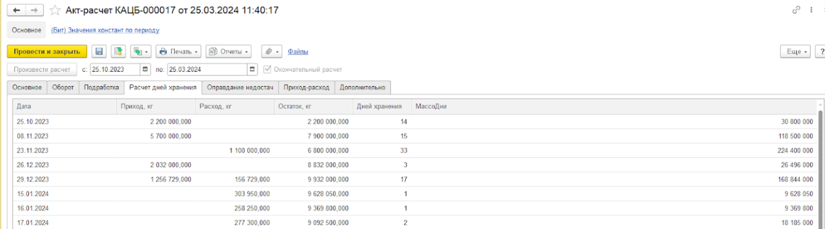
Task: Open the Файлы link
Action: tap(297, 51)
